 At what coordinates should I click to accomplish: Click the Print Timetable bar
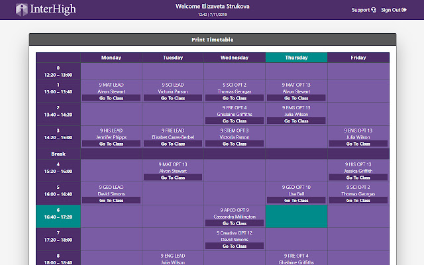point(212,40)
